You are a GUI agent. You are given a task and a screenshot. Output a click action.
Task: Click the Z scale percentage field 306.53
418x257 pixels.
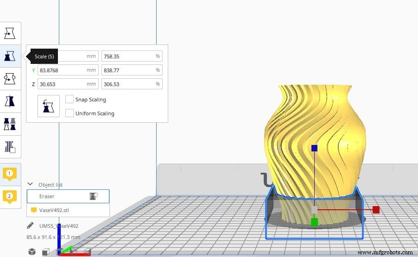(x=132, y=84)
